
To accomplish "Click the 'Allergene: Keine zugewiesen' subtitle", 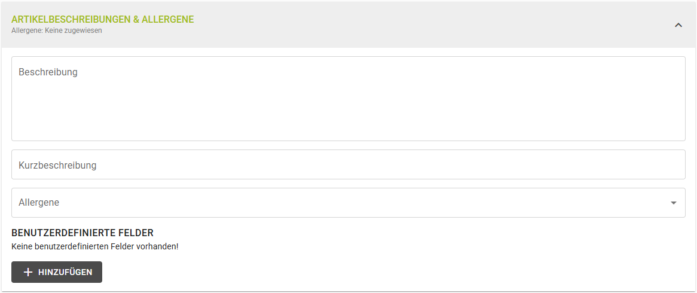I will coord(57,30).
